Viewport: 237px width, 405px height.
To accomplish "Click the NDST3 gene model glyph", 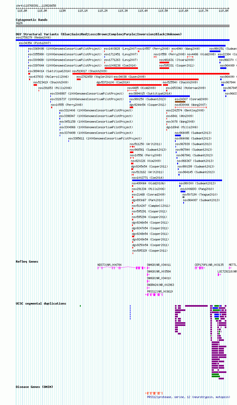I will point(121,268).
